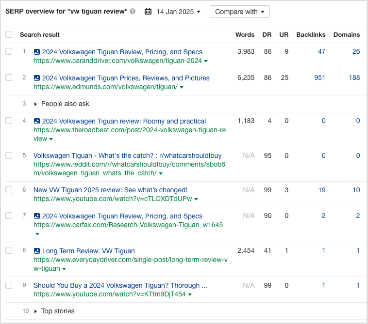This screenshot has height=324, width=368.
Task: Click the calendar icon next to 14 Jan 2025
Action: [148, 12]
